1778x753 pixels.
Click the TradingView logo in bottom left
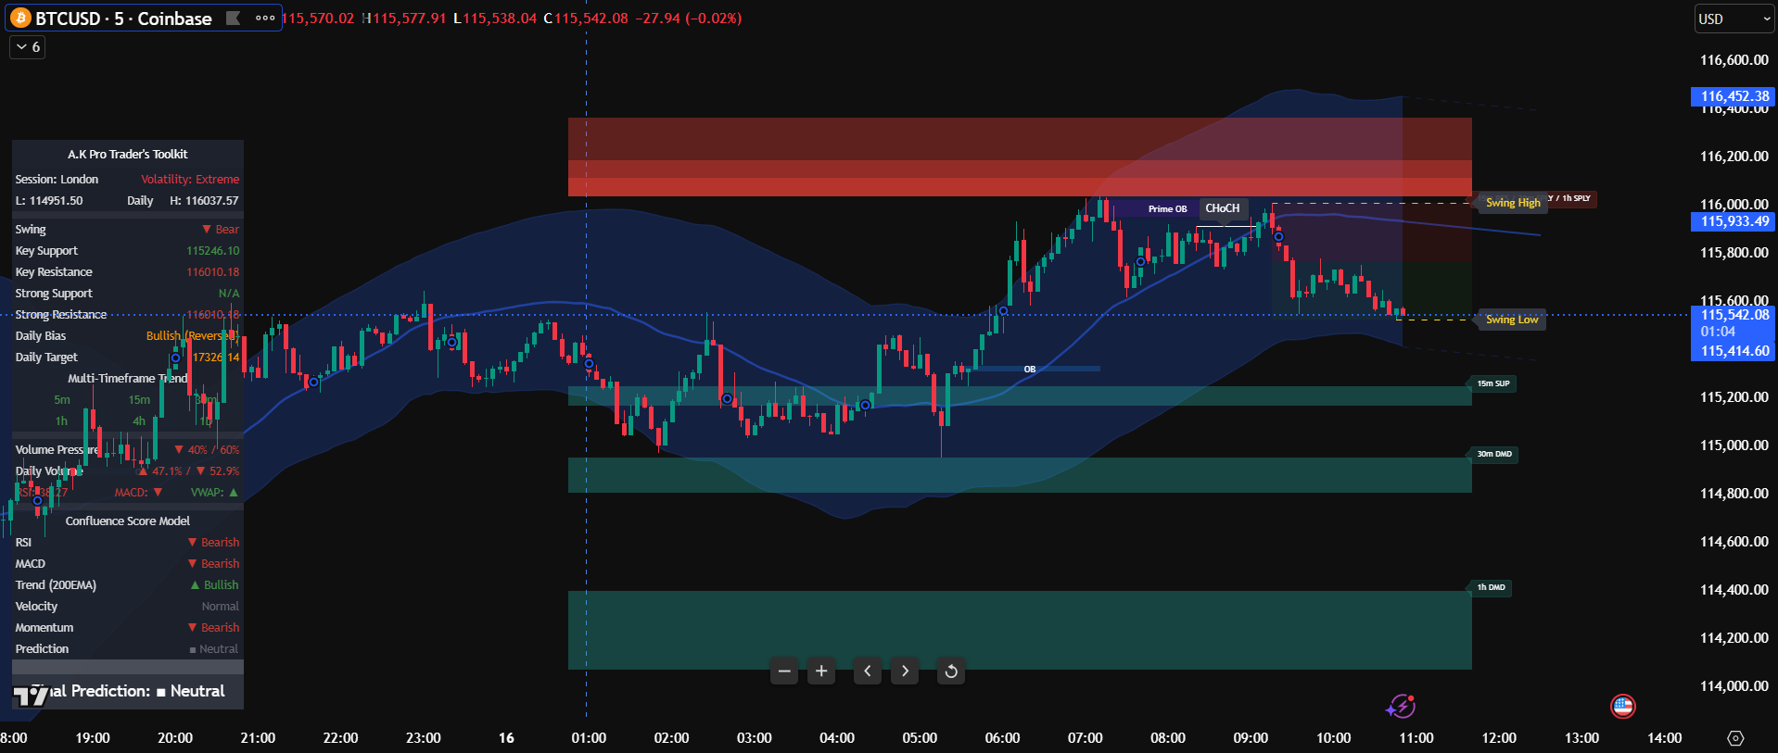click(x=31, y=696)
